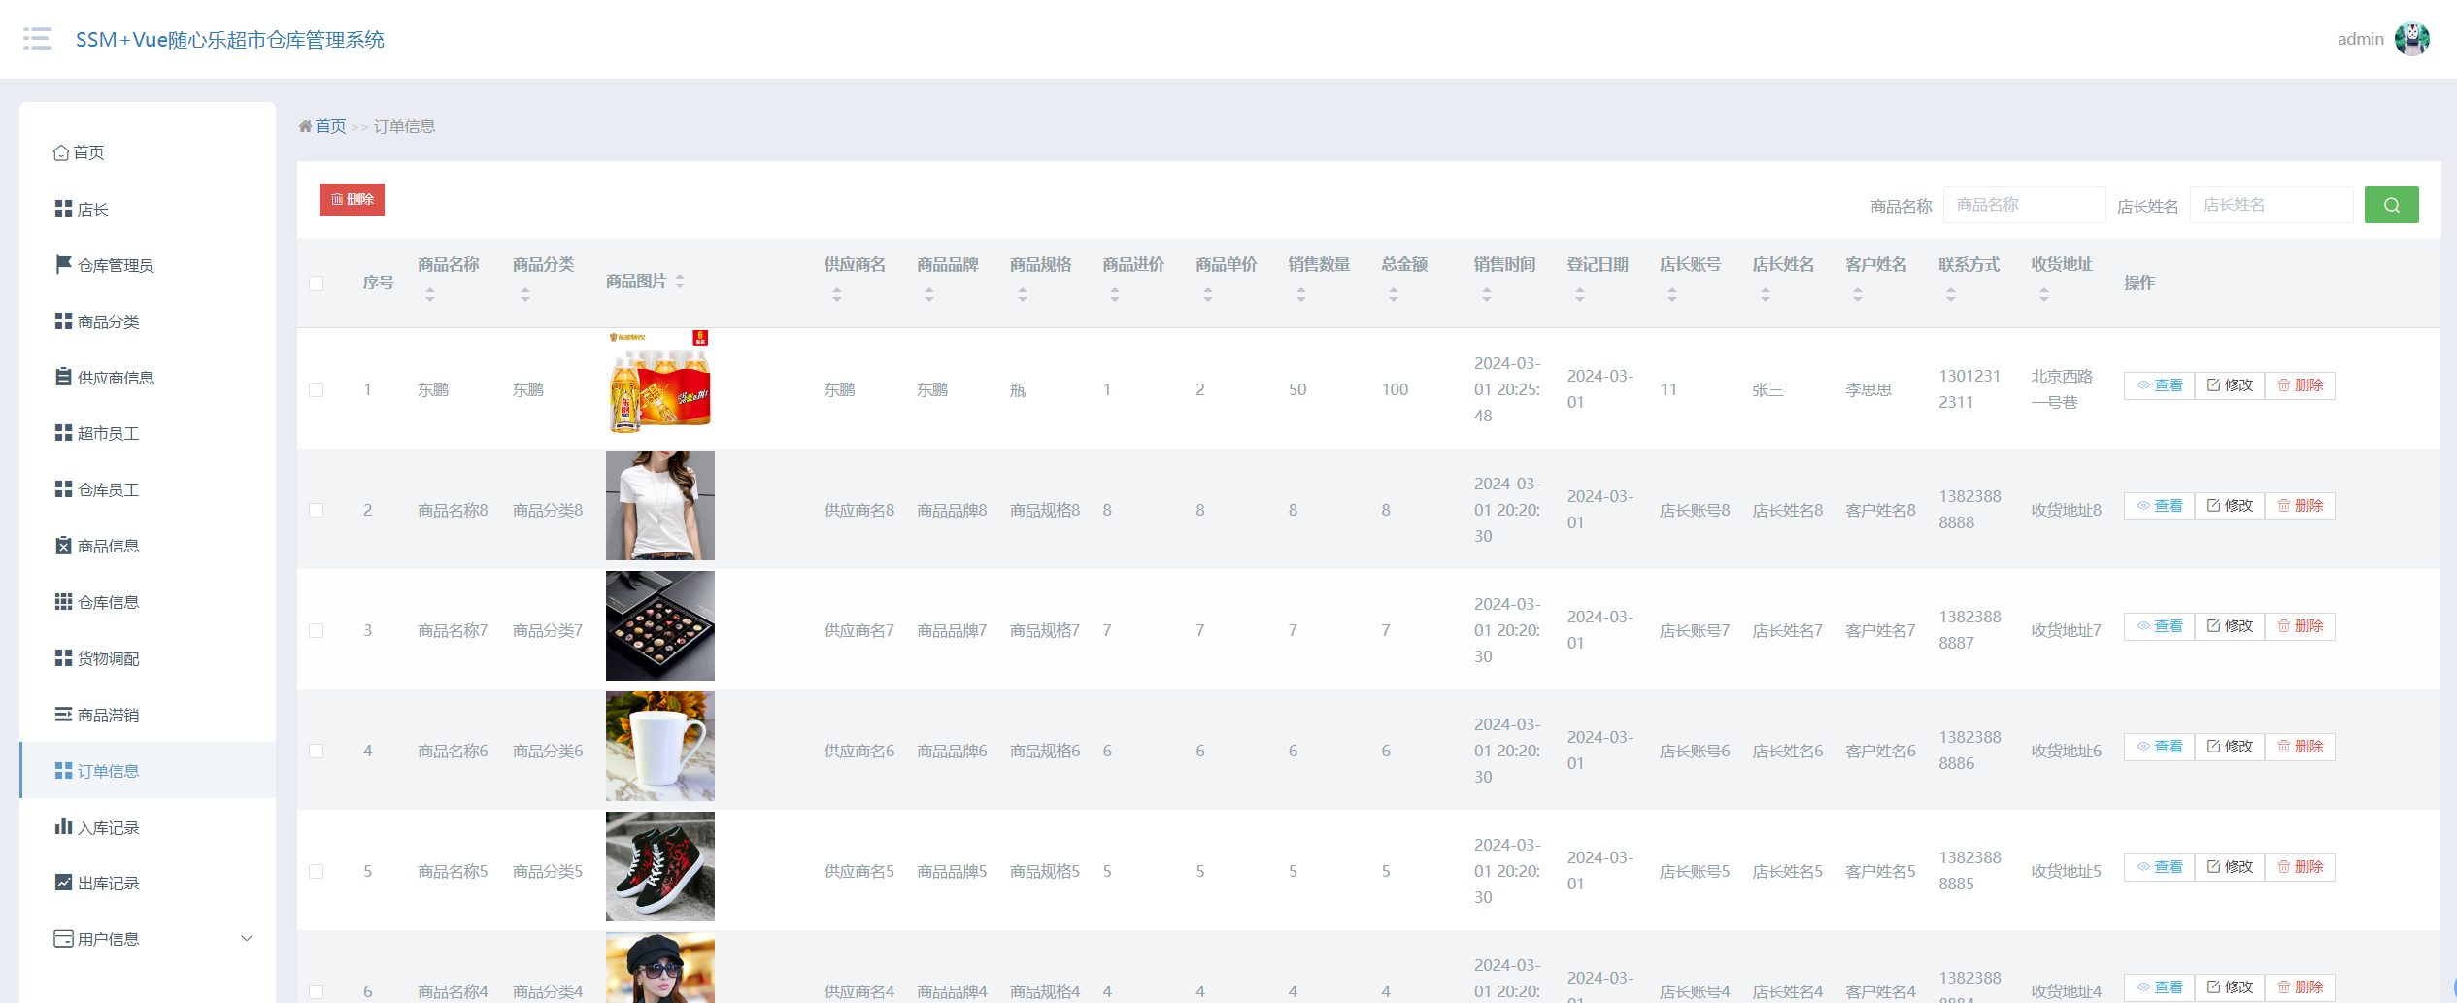Go to 货物调配 sidebar menu item
Image resolution: width=2457 pixels, height=1003 pixels.
(108, 658)
